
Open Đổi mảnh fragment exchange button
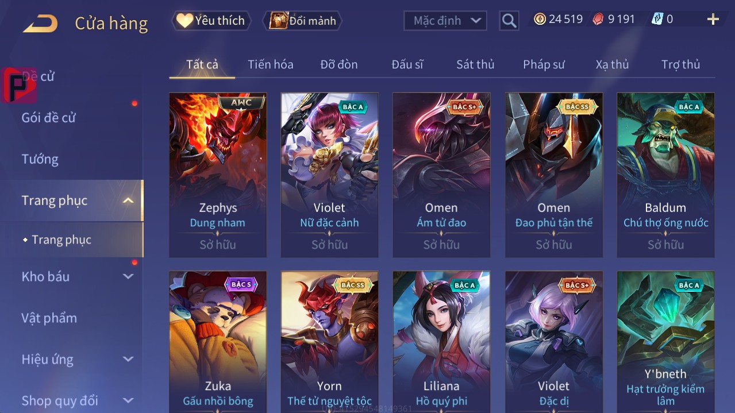[303, 21]
